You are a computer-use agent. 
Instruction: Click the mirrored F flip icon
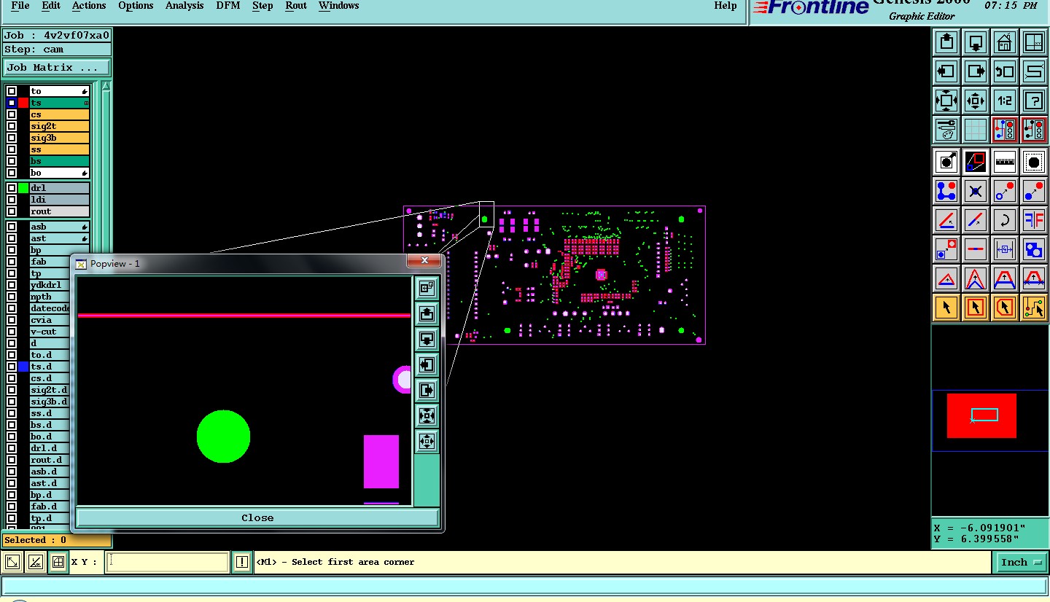[1034, 220]
